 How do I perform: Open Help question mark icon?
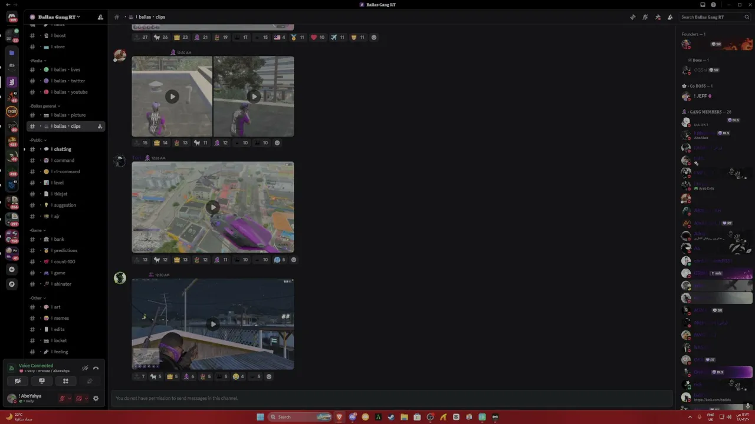pos(713,5)
